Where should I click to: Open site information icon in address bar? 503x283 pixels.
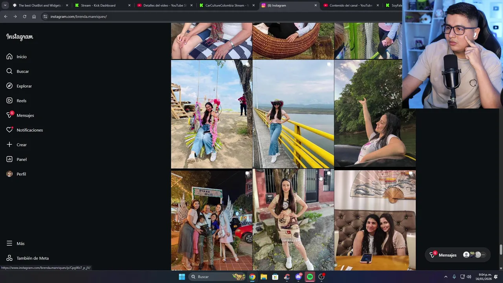pos(45,17)
